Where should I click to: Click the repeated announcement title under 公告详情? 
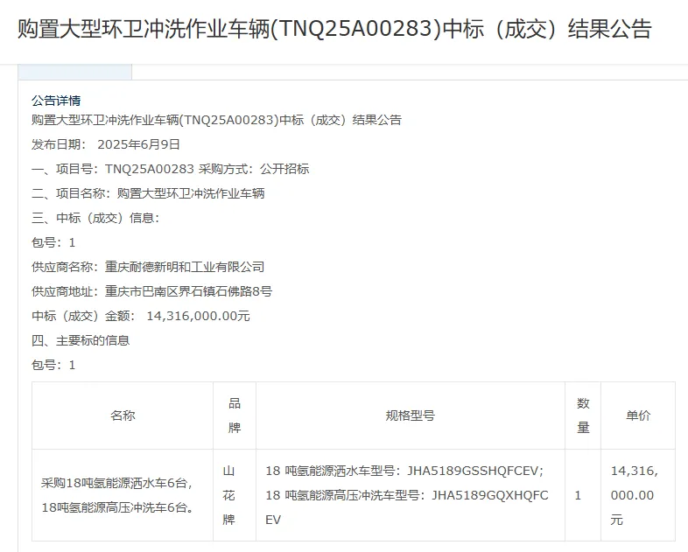216,120
